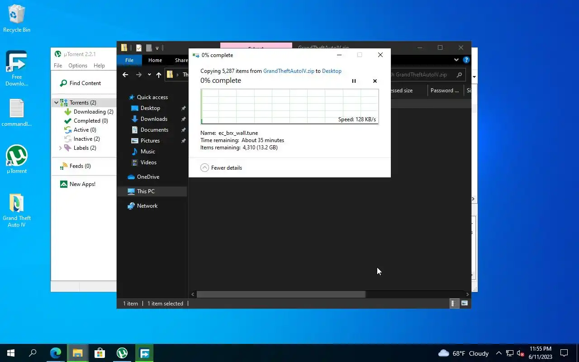The width and height of the screenshot is (579, 362).
Task: Switch to µTorrent in taskbar
Action: coord(122,353)
